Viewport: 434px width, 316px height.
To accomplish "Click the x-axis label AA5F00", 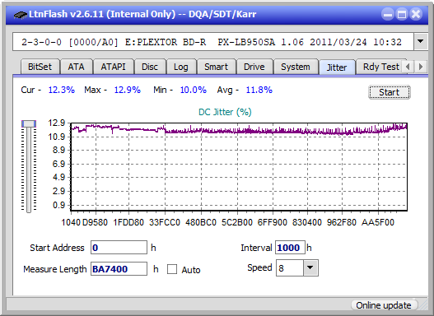I will (378, 222).
